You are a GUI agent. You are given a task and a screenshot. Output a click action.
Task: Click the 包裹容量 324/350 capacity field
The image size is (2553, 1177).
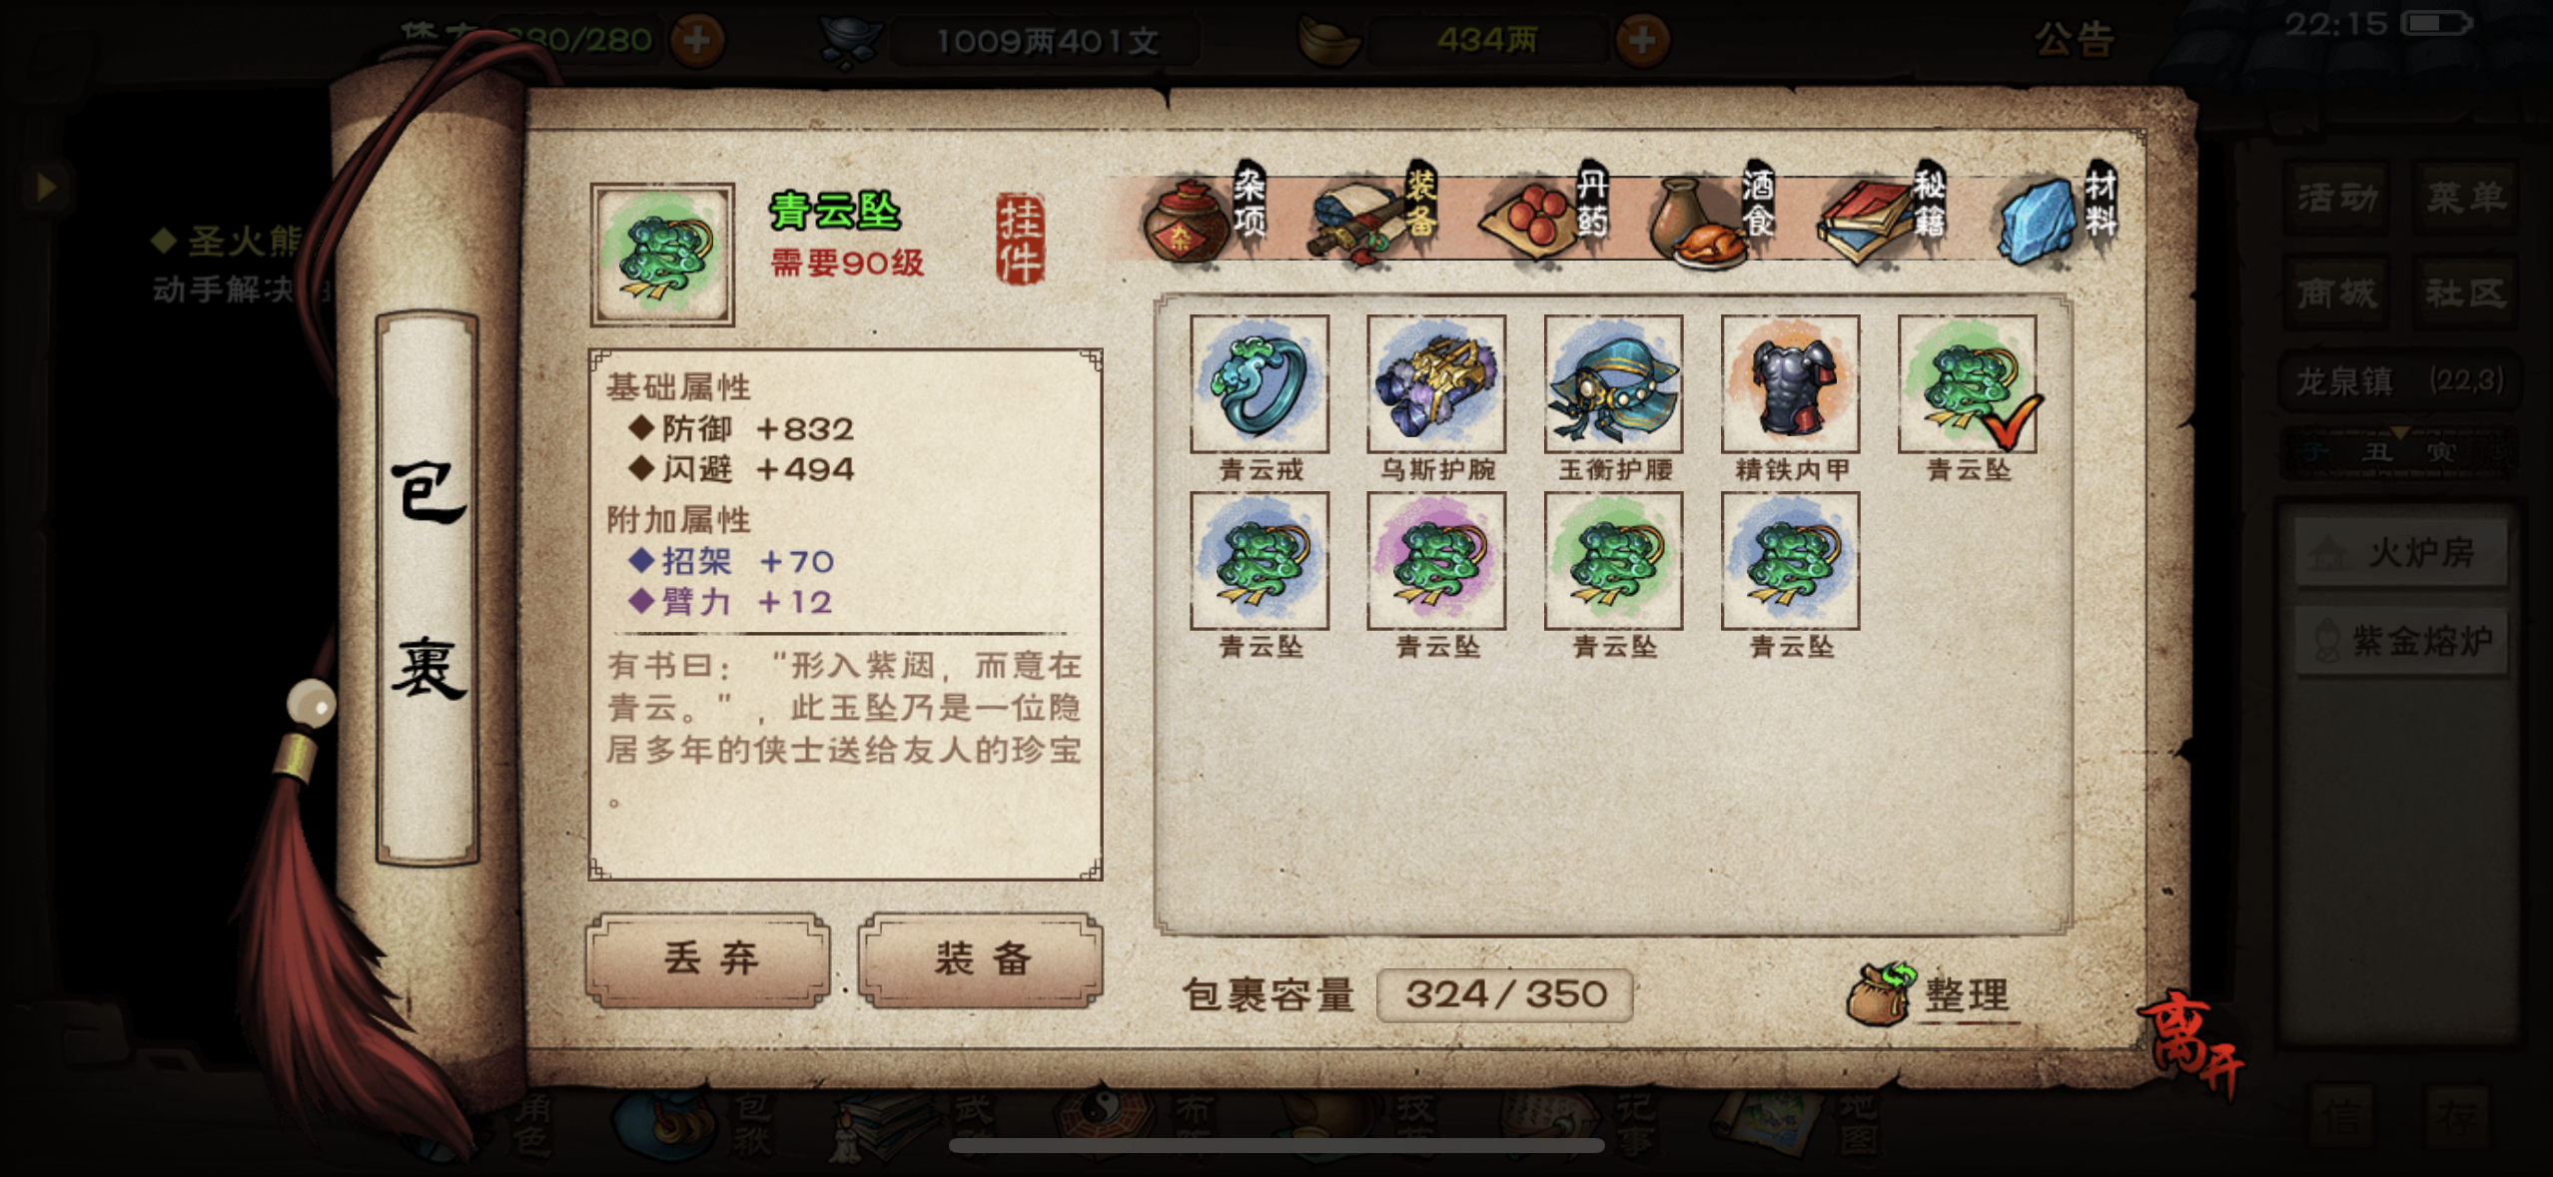click(x=1504, y=994)
